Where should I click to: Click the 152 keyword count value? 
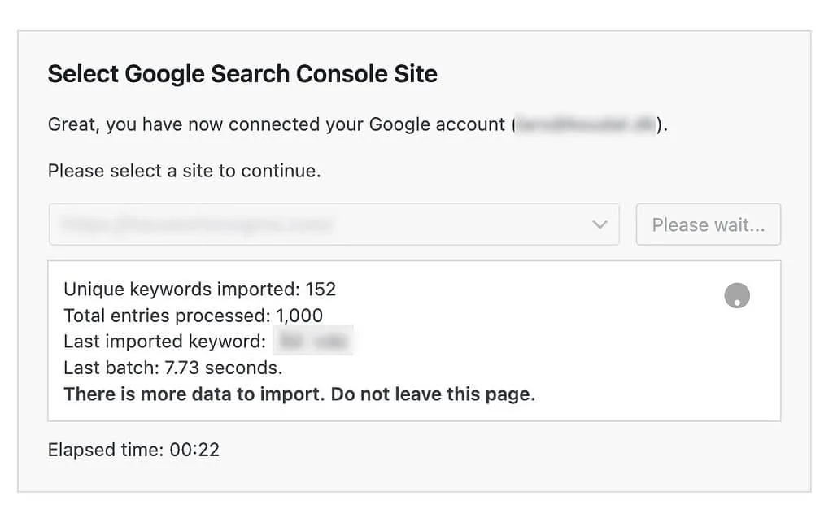click(x=321, y=290)
